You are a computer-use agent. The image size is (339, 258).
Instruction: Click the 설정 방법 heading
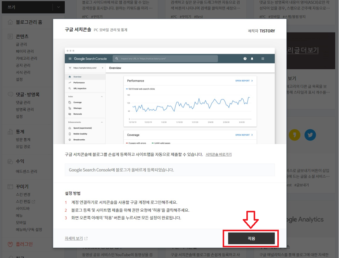coord(73,193)
